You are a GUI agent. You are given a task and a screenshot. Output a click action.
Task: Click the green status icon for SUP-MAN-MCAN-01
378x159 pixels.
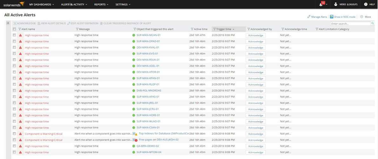(x=134, y=35)
